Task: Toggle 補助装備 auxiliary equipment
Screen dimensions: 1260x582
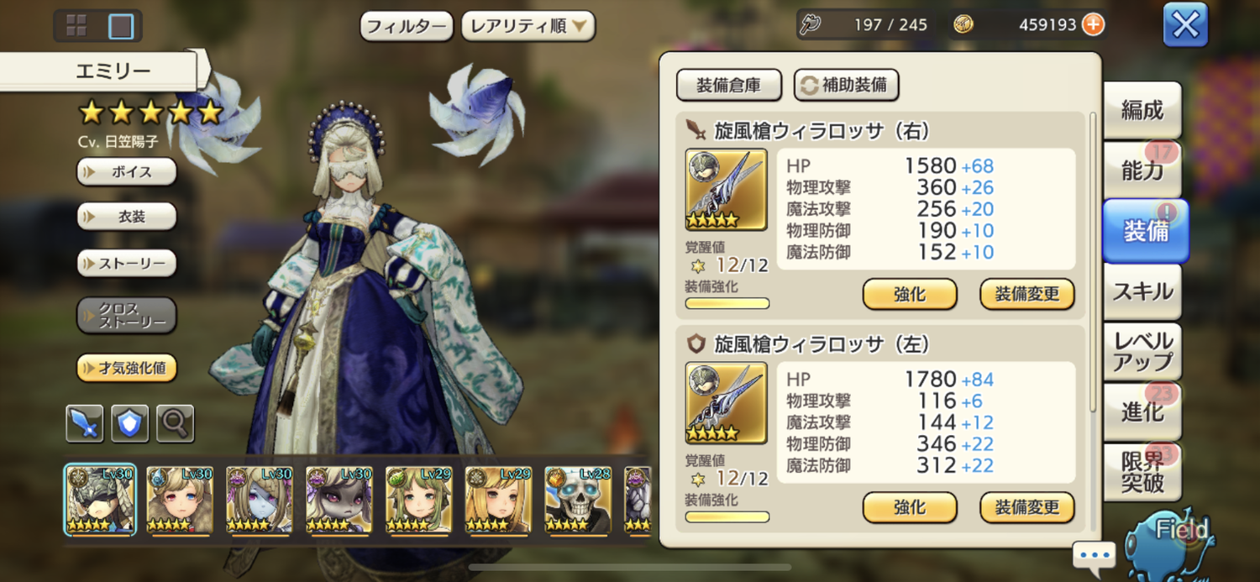Action: (846, 85)
